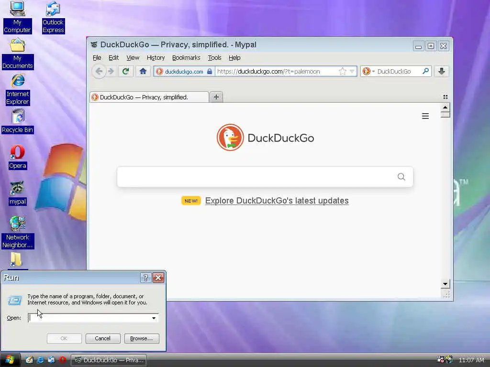Cancel the Run dialog
The image size is (490, 367).
pos(102,338)
